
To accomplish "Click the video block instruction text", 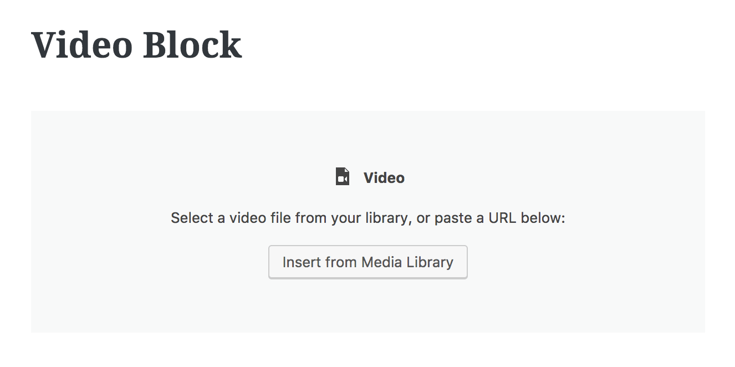I will pyautogui.click(x=367, y=218).
